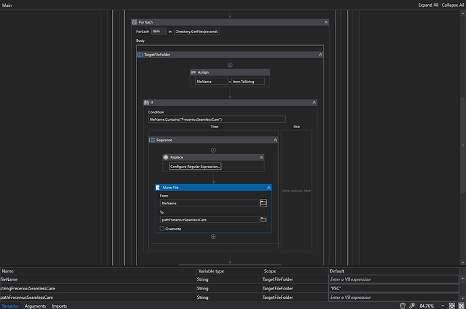The width and height of the screenshot is (466, 309).
Task: Open the Imports tab
Action: pyautogui.click(x=59, y=306)
